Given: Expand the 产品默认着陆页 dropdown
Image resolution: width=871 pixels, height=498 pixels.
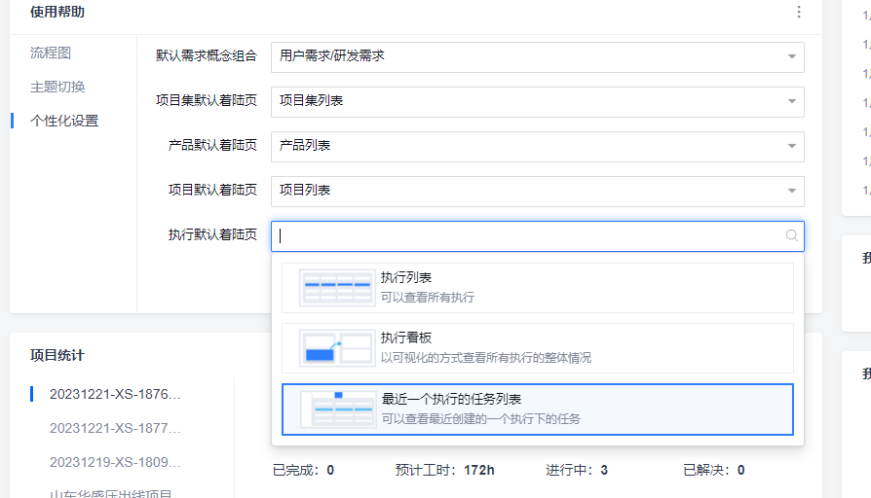Looking at the screenshot, I should (x=791, y=146).
